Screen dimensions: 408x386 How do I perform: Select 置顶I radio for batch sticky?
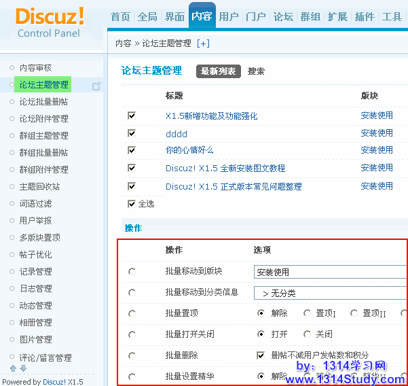pyautogui.click(x=308, y=313)
